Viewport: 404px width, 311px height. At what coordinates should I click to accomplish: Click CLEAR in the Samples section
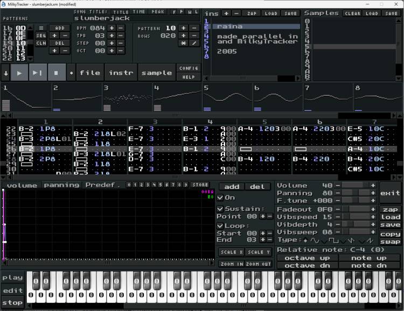[x=352, y=13]
